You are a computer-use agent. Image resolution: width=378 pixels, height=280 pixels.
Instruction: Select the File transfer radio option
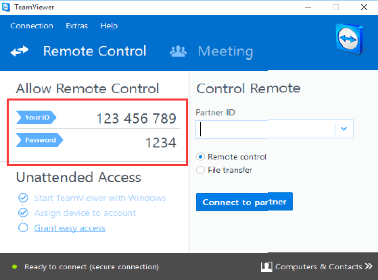[200, 170]
